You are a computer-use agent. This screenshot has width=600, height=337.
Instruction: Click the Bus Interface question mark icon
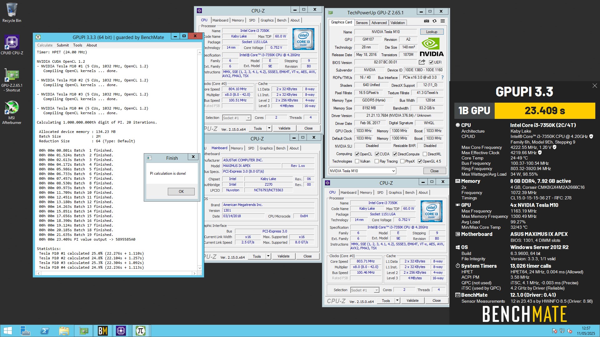(442, 77)
